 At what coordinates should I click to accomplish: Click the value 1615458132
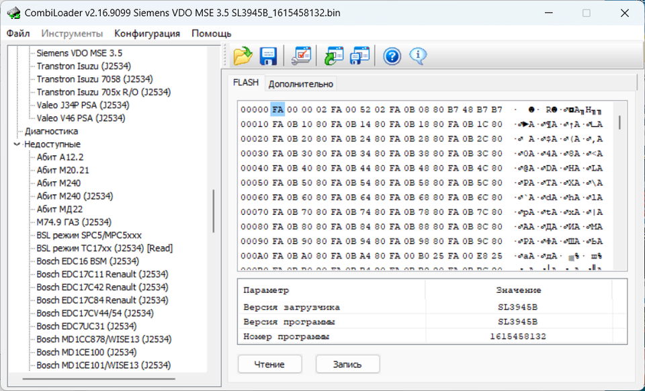518,337
